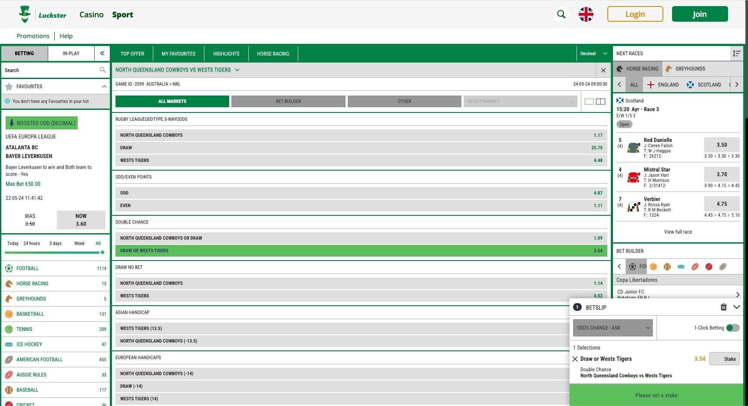Remove Draw or Wests Tigers selection
Screen dimensions: 748x406
[x=575, y=359]
